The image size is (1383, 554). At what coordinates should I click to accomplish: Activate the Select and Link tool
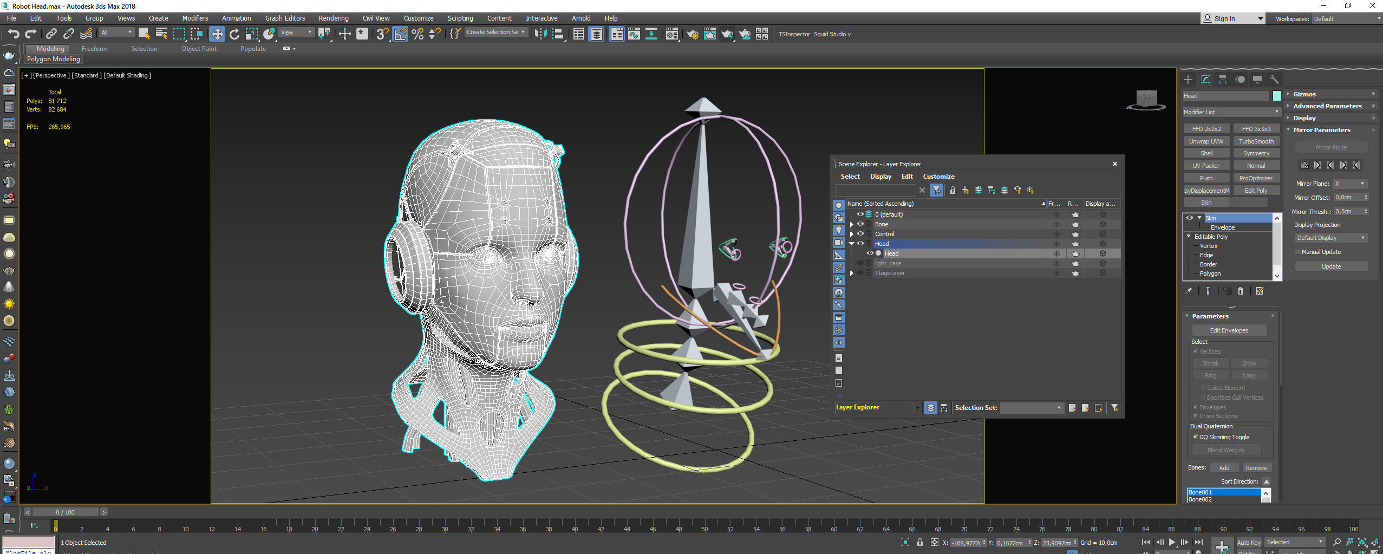[x=51, y=34]
